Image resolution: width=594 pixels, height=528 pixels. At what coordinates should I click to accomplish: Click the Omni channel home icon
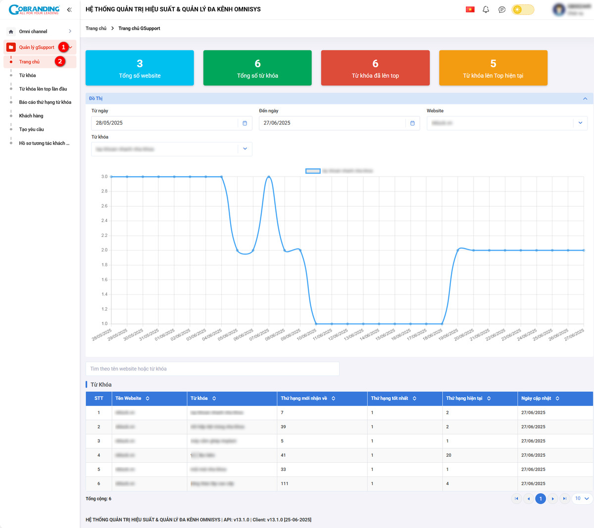coord(11,32)
